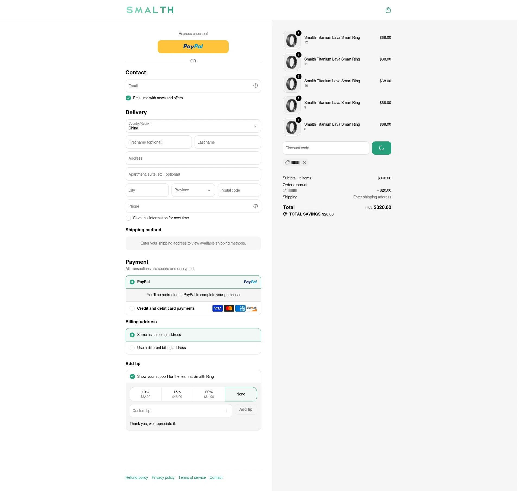
Task: Choose the 20% tip option
Action: tap(209, 394)
